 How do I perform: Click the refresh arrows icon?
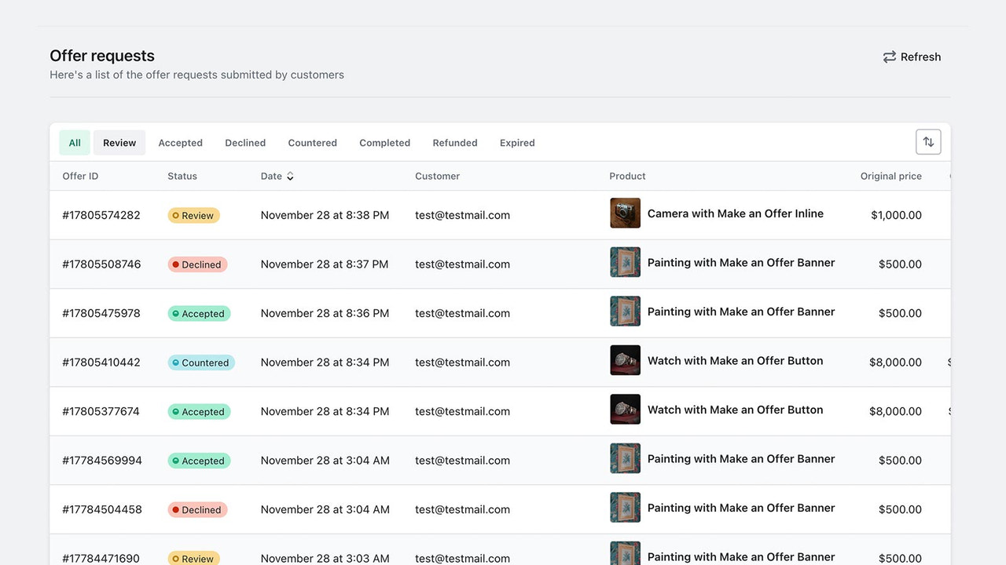(x=889, y=56)
